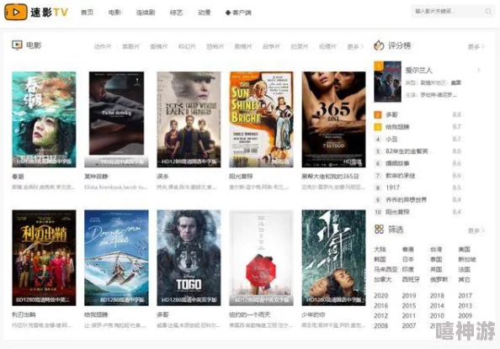Image resolution: width=500 pixels, height=349 pixels.
Task: Filter by year 2009
Action: tap(465, 316)
